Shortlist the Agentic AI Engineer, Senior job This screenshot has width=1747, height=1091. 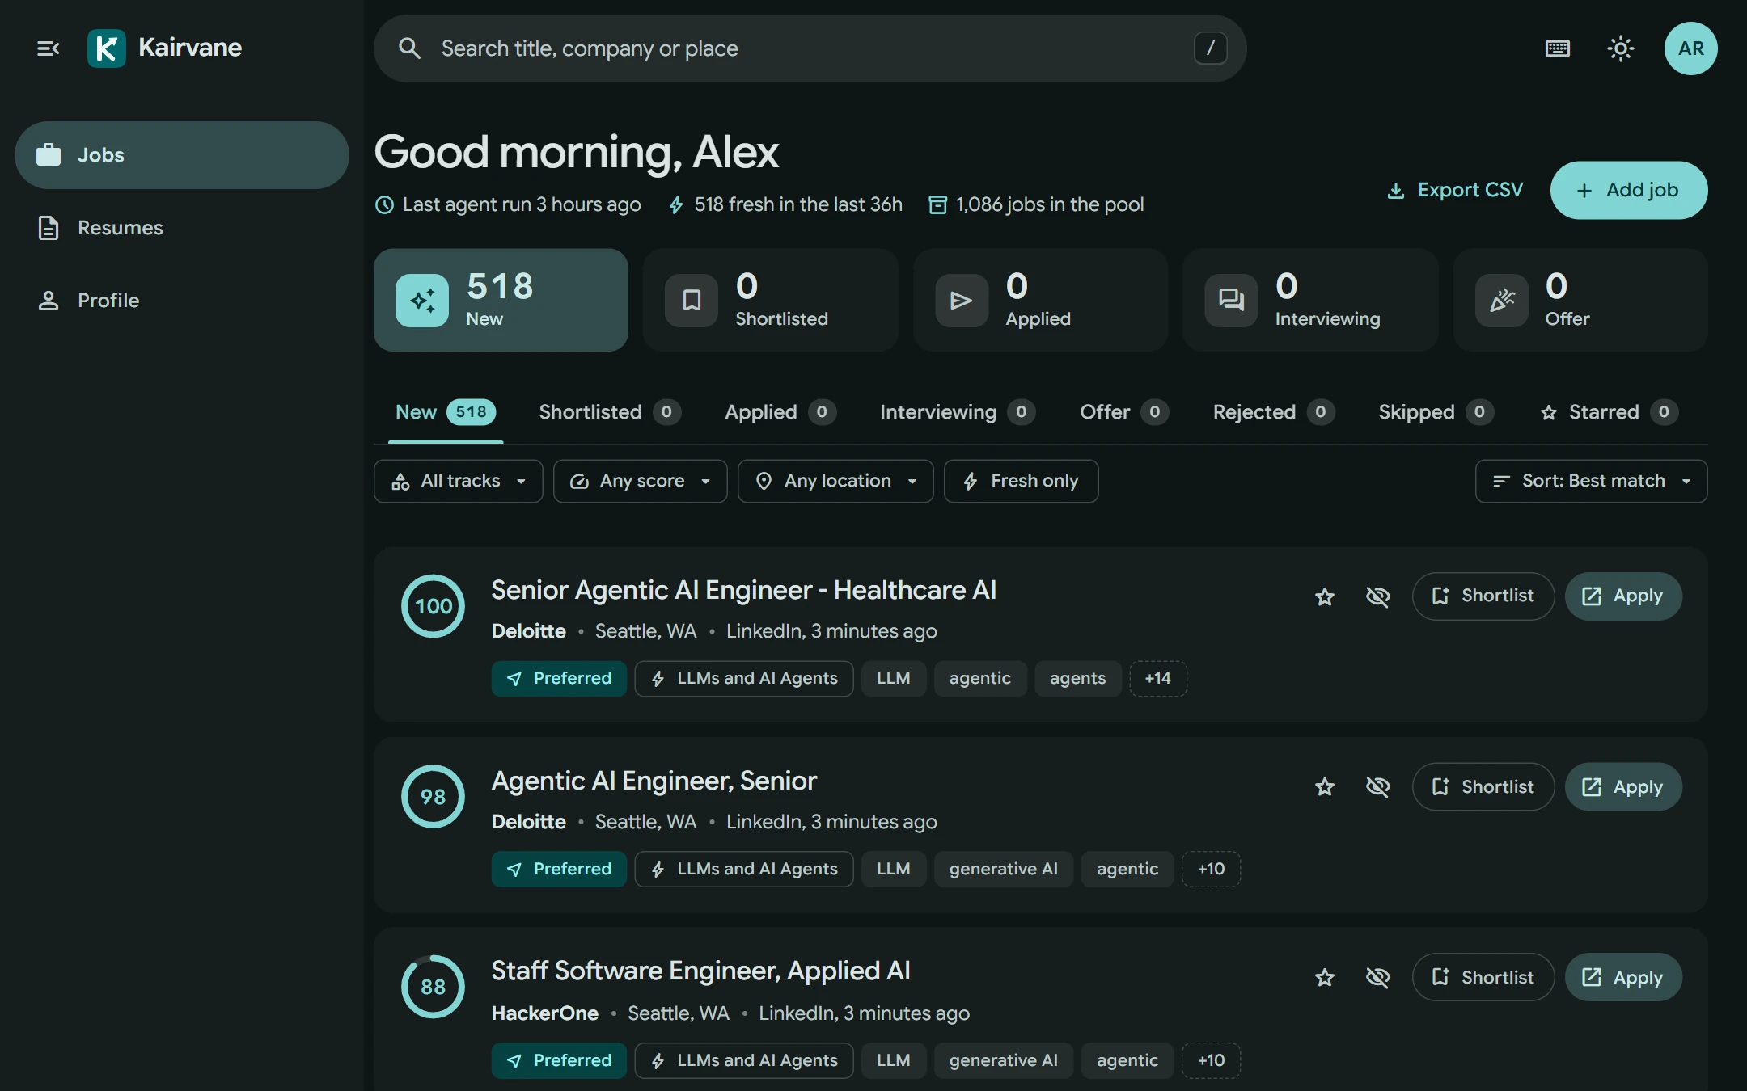(x=1483, y=787)
